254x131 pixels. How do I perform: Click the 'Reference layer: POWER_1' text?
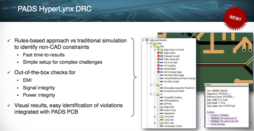point(220,97)
